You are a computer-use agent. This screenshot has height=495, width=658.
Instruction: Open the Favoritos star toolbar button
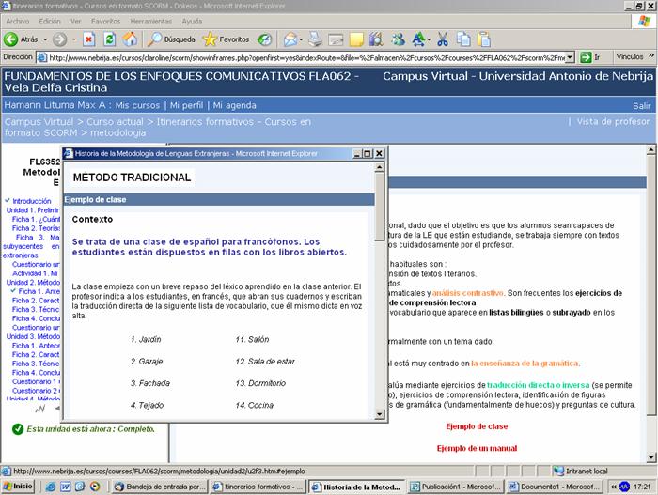click(x=226, y=39)
